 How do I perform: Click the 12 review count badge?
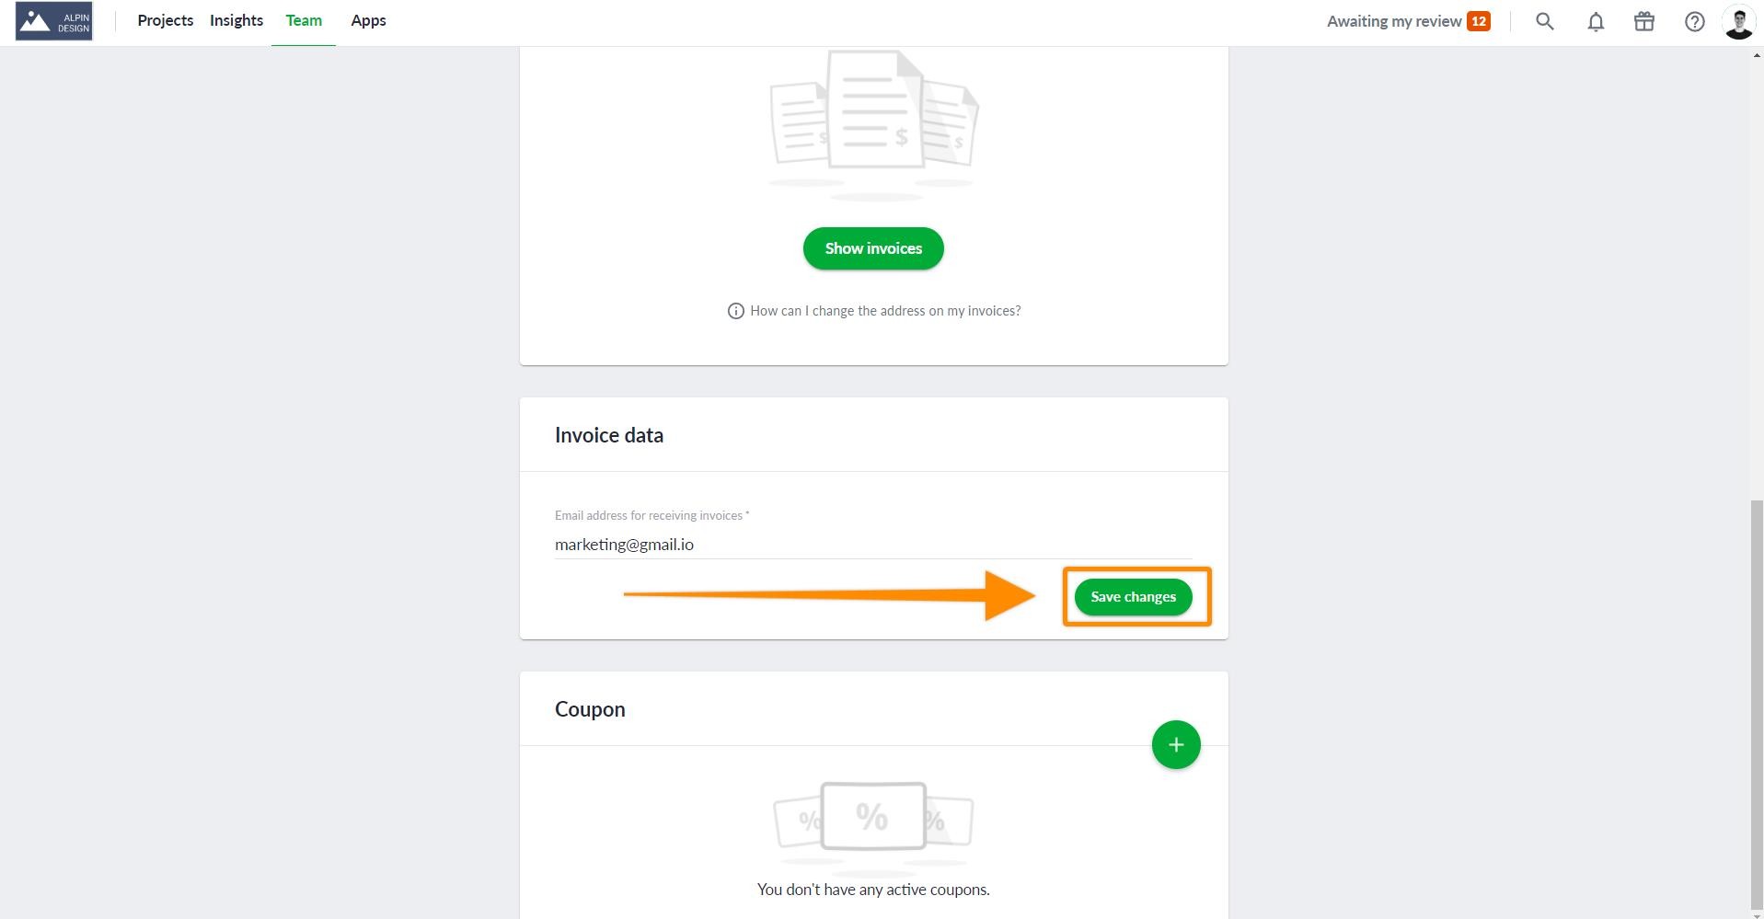[1479, 21]
